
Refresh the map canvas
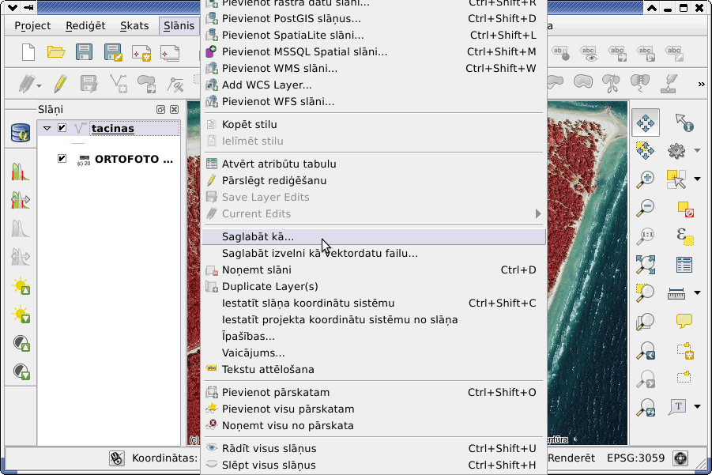click(x=646, y=407)
